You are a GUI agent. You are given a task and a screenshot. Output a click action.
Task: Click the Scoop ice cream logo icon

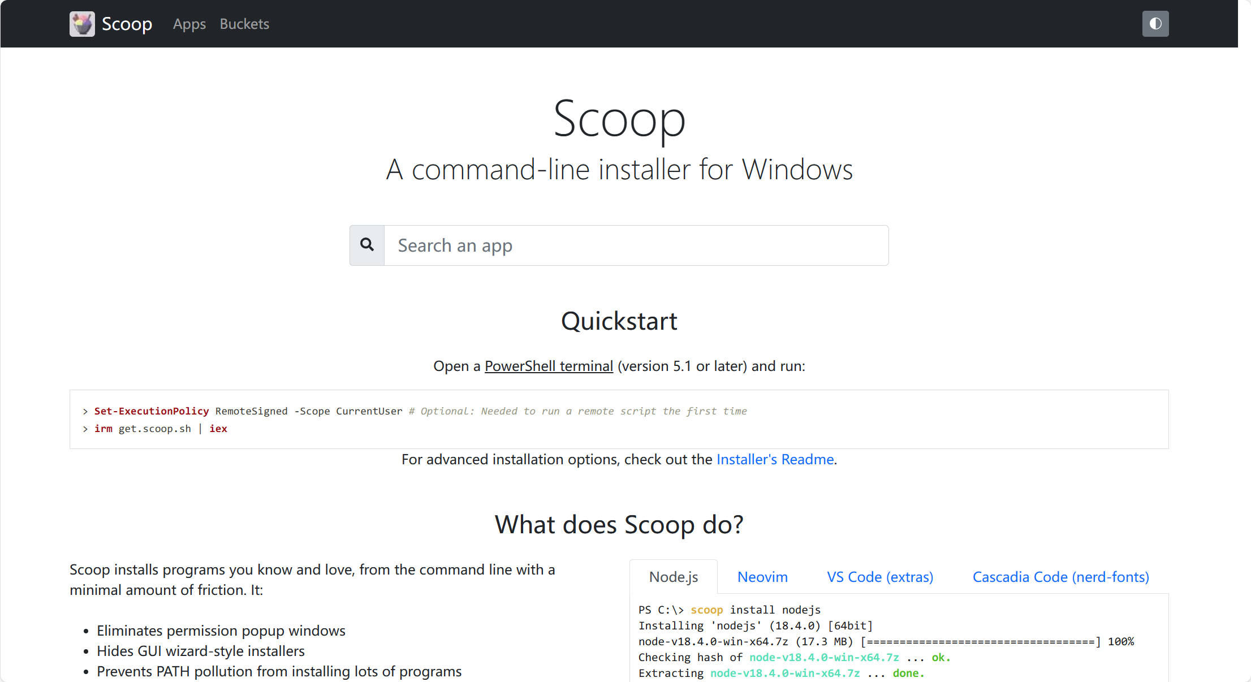[x=82, y=24]
